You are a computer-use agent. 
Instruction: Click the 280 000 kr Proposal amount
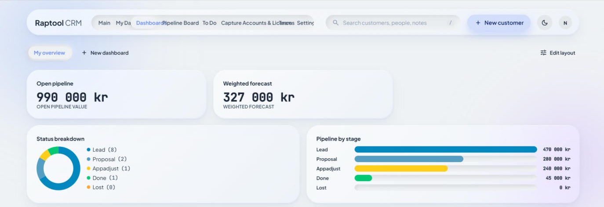coord(557,159)
